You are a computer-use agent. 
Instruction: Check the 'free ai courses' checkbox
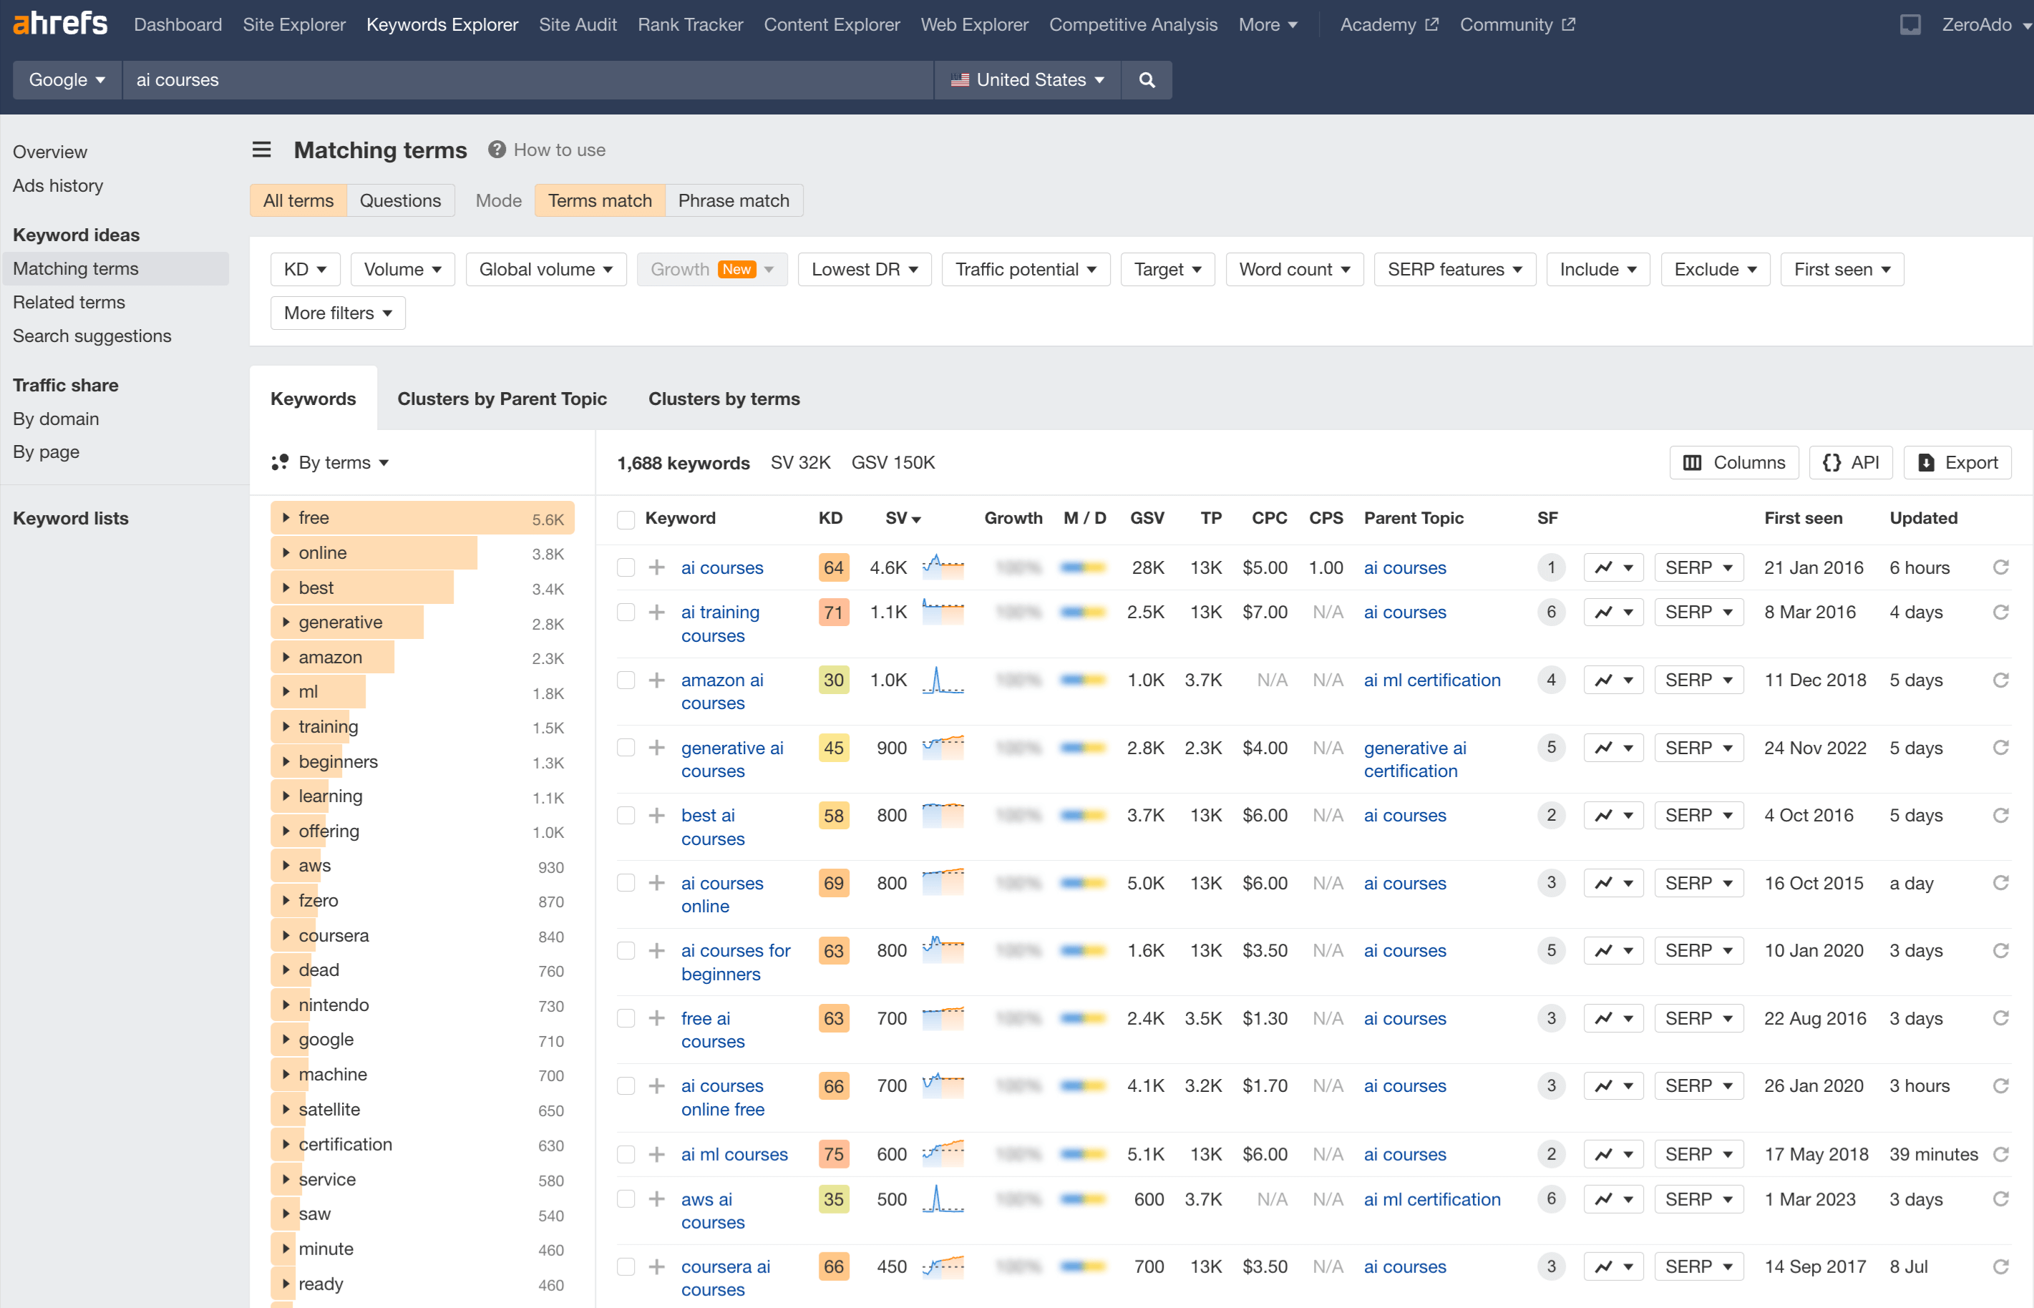point(626,1018)
